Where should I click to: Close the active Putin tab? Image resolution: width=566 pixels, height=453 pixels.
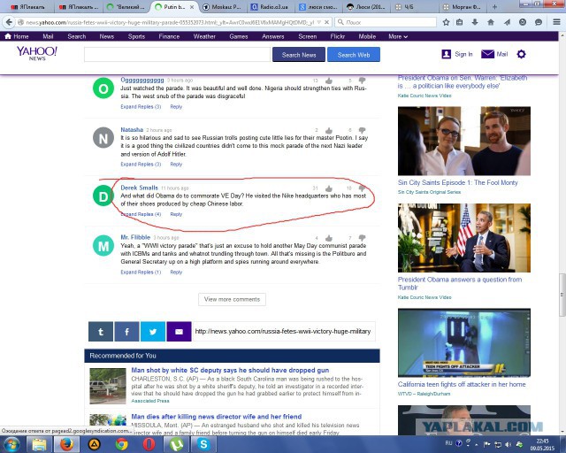coord(192,7)
